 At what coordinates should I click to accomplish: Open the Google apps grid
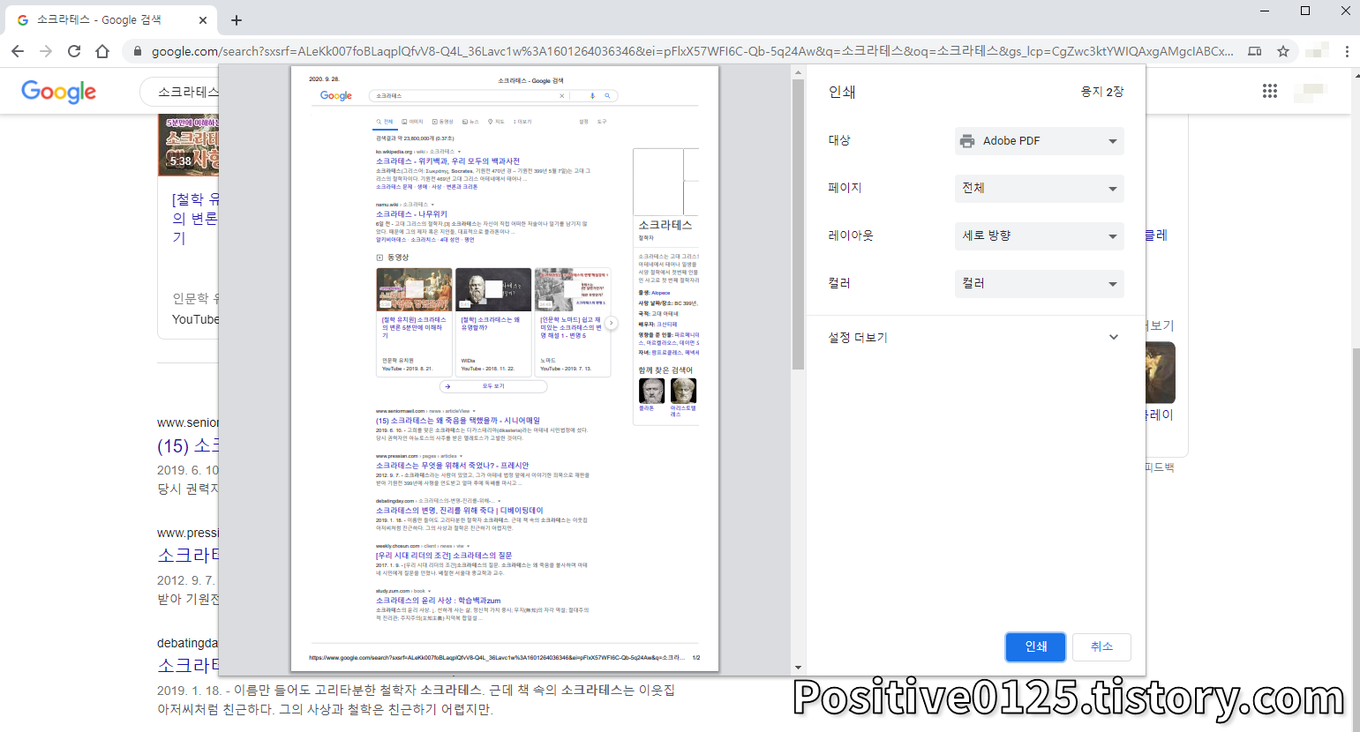point(1270,91)
